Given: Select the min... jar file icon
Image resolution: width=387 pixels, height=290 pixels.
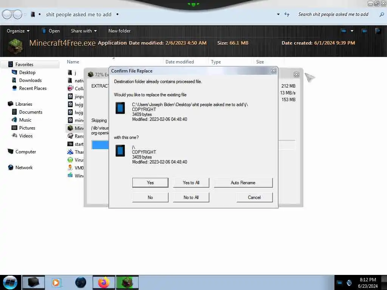Looking at the screenshot, I should point(70,120).
